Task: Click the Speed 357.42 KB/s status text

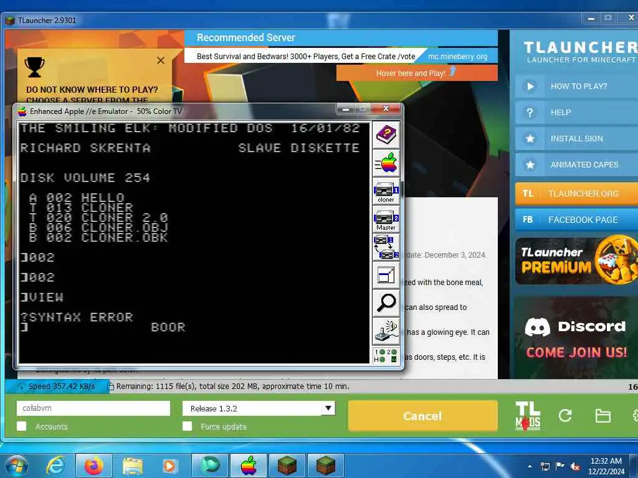Action: click(x=62, y=386)
